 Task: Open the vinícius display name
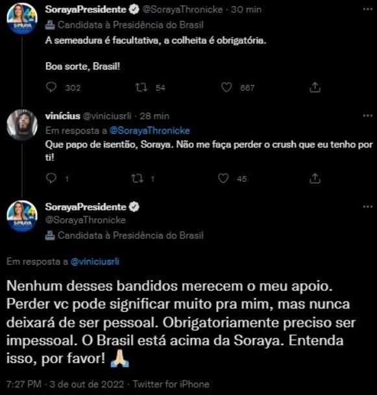pos(63,116)
